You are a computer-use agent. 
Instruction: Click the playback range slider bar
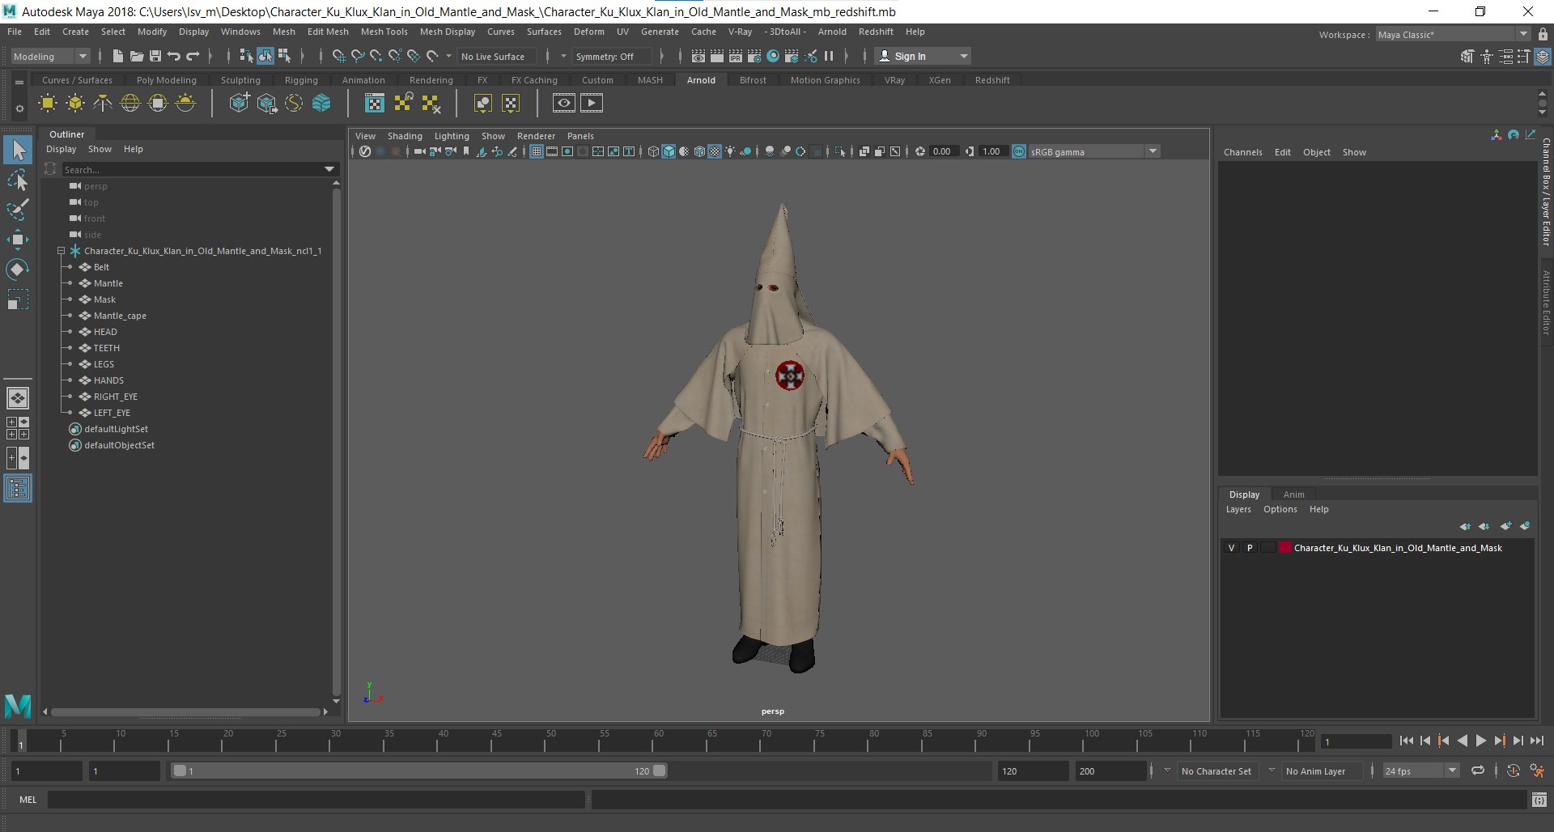[x=419, y=770]
